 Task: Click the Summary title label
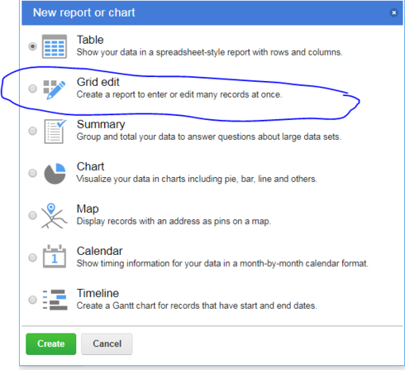(x=101, y=125)
